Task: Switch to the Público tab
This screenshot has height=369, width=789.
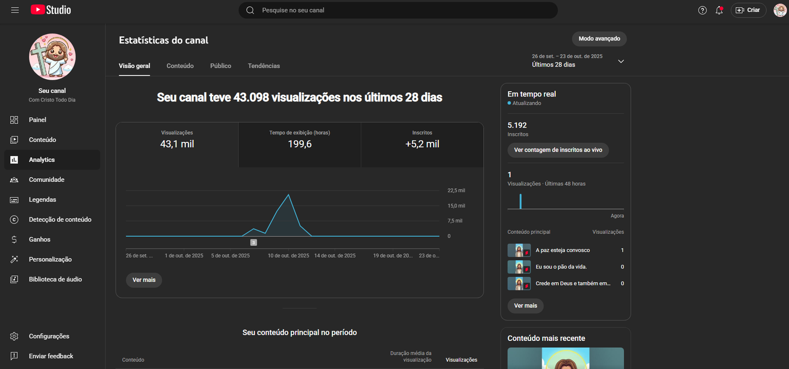Action: [x=220, y=66]
